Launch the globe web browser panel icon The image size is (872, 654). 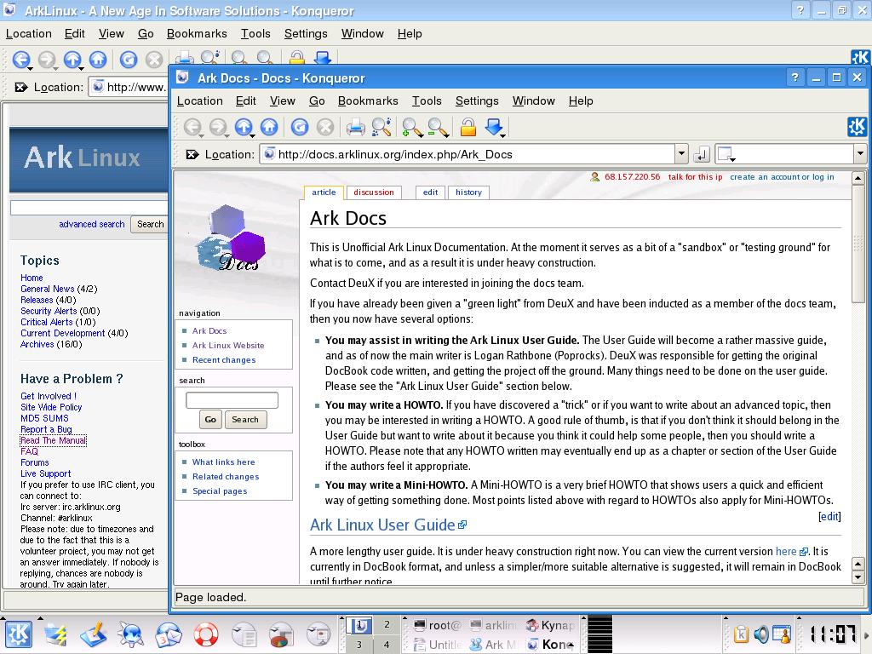coord(130,634)
